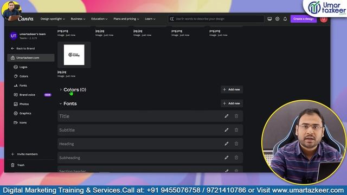Click Create a design button
The height and width of the screenshot is (195, 347).
304,19
